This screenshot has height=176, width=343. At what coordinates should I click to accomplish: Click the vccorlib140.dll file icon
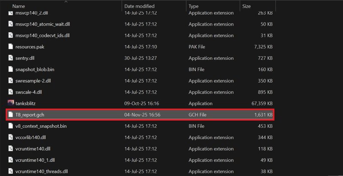click(x=11, y=138)
